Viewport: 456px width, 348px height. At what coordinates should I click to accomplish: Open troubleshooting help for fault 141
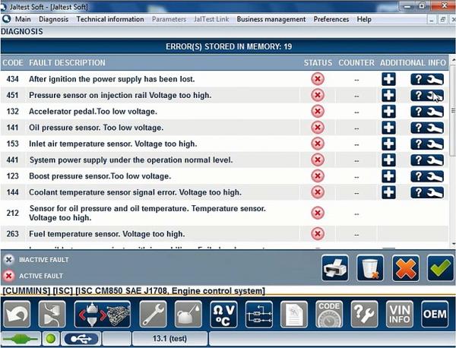[427, 128]
